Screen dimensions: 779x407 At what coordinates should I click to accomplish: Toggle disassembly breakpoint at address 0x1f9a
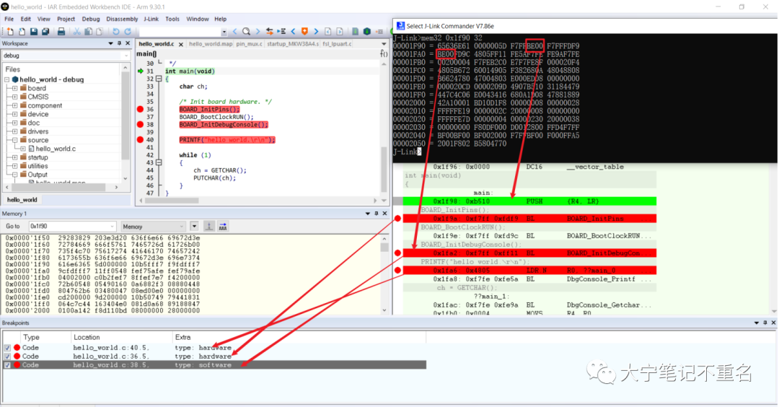pyautogui.click(x=398, y=219)
